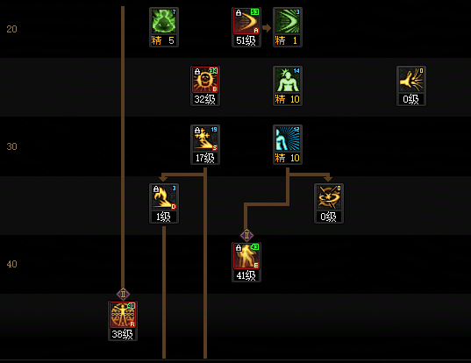Click the 0级 crossed swirl skill icon
471x363 pixels.
(x=329, y=197)
